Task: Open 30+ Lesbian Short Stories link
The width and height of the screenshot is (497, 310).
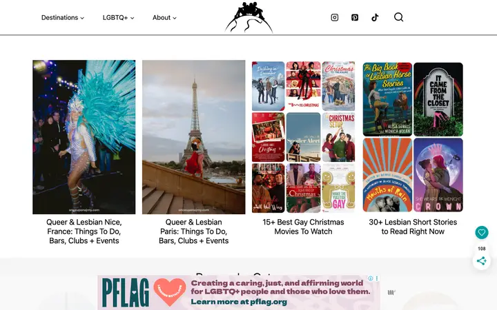Action: tap(413, 227)
